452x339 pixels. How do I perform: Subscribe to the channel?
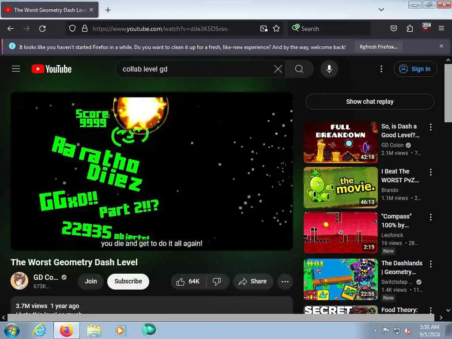(x=128, y=281)
